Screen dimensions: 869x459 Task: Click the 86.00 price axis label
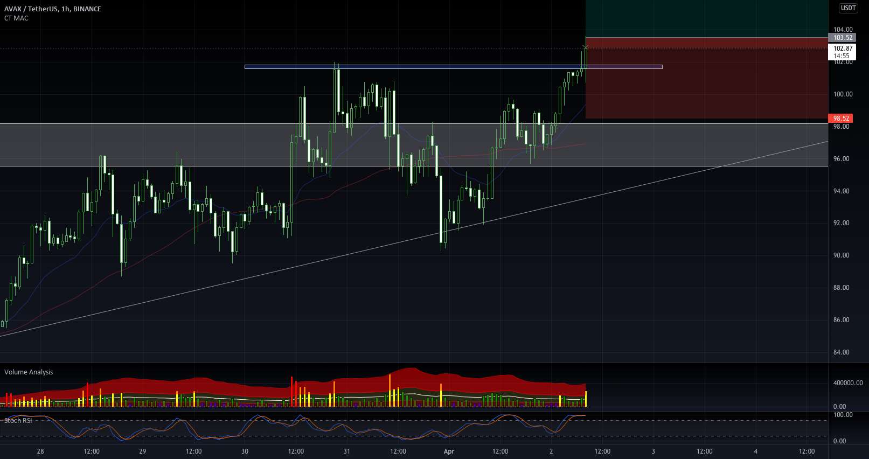842,320
